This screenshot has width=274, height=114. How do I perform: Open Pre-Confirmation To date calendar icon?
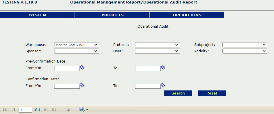click(163, 67)
